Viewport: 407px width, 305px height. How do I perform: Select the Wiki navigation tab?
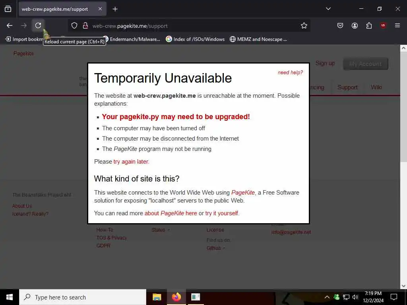pos(376,87)
